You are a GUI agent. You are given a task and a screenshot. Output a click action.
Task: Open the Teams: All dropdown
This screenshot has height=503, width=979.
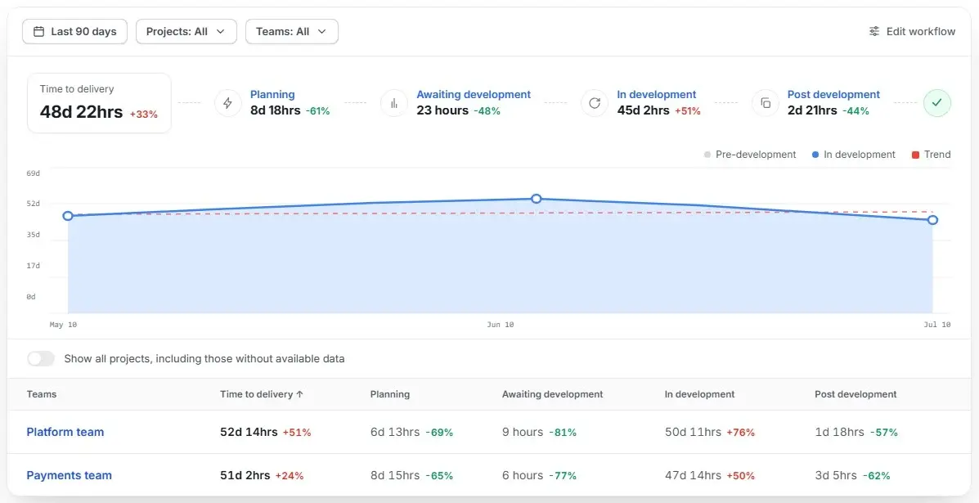coord(292,31)
